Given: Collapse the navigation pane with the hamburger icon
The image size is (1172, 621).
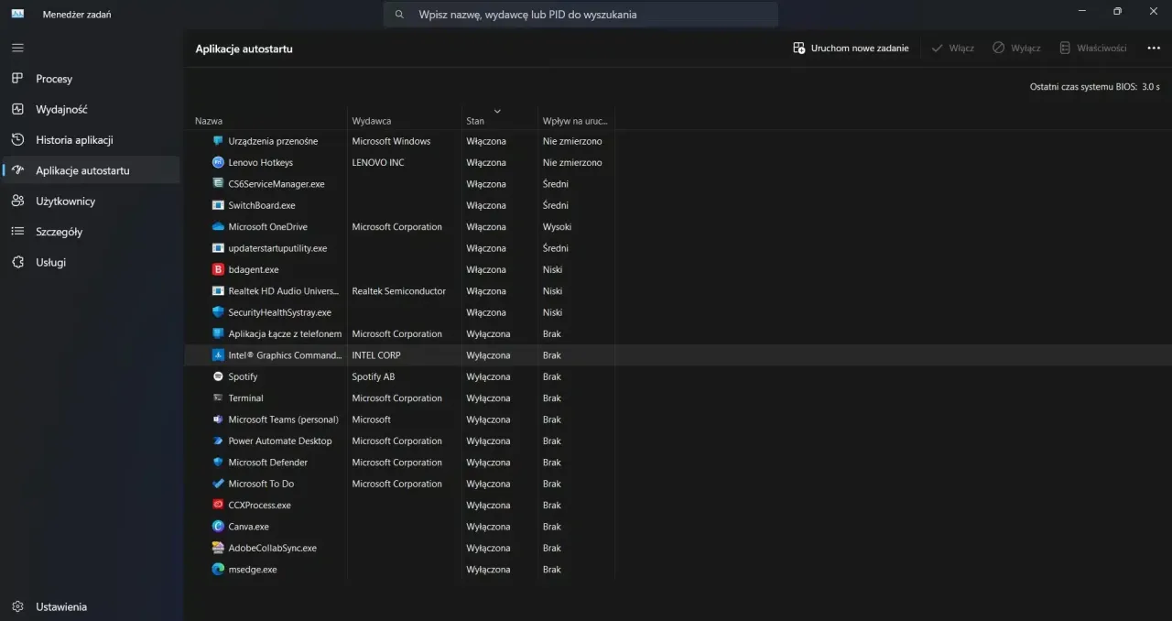Looking at the screenshot, I should (16, 47).
